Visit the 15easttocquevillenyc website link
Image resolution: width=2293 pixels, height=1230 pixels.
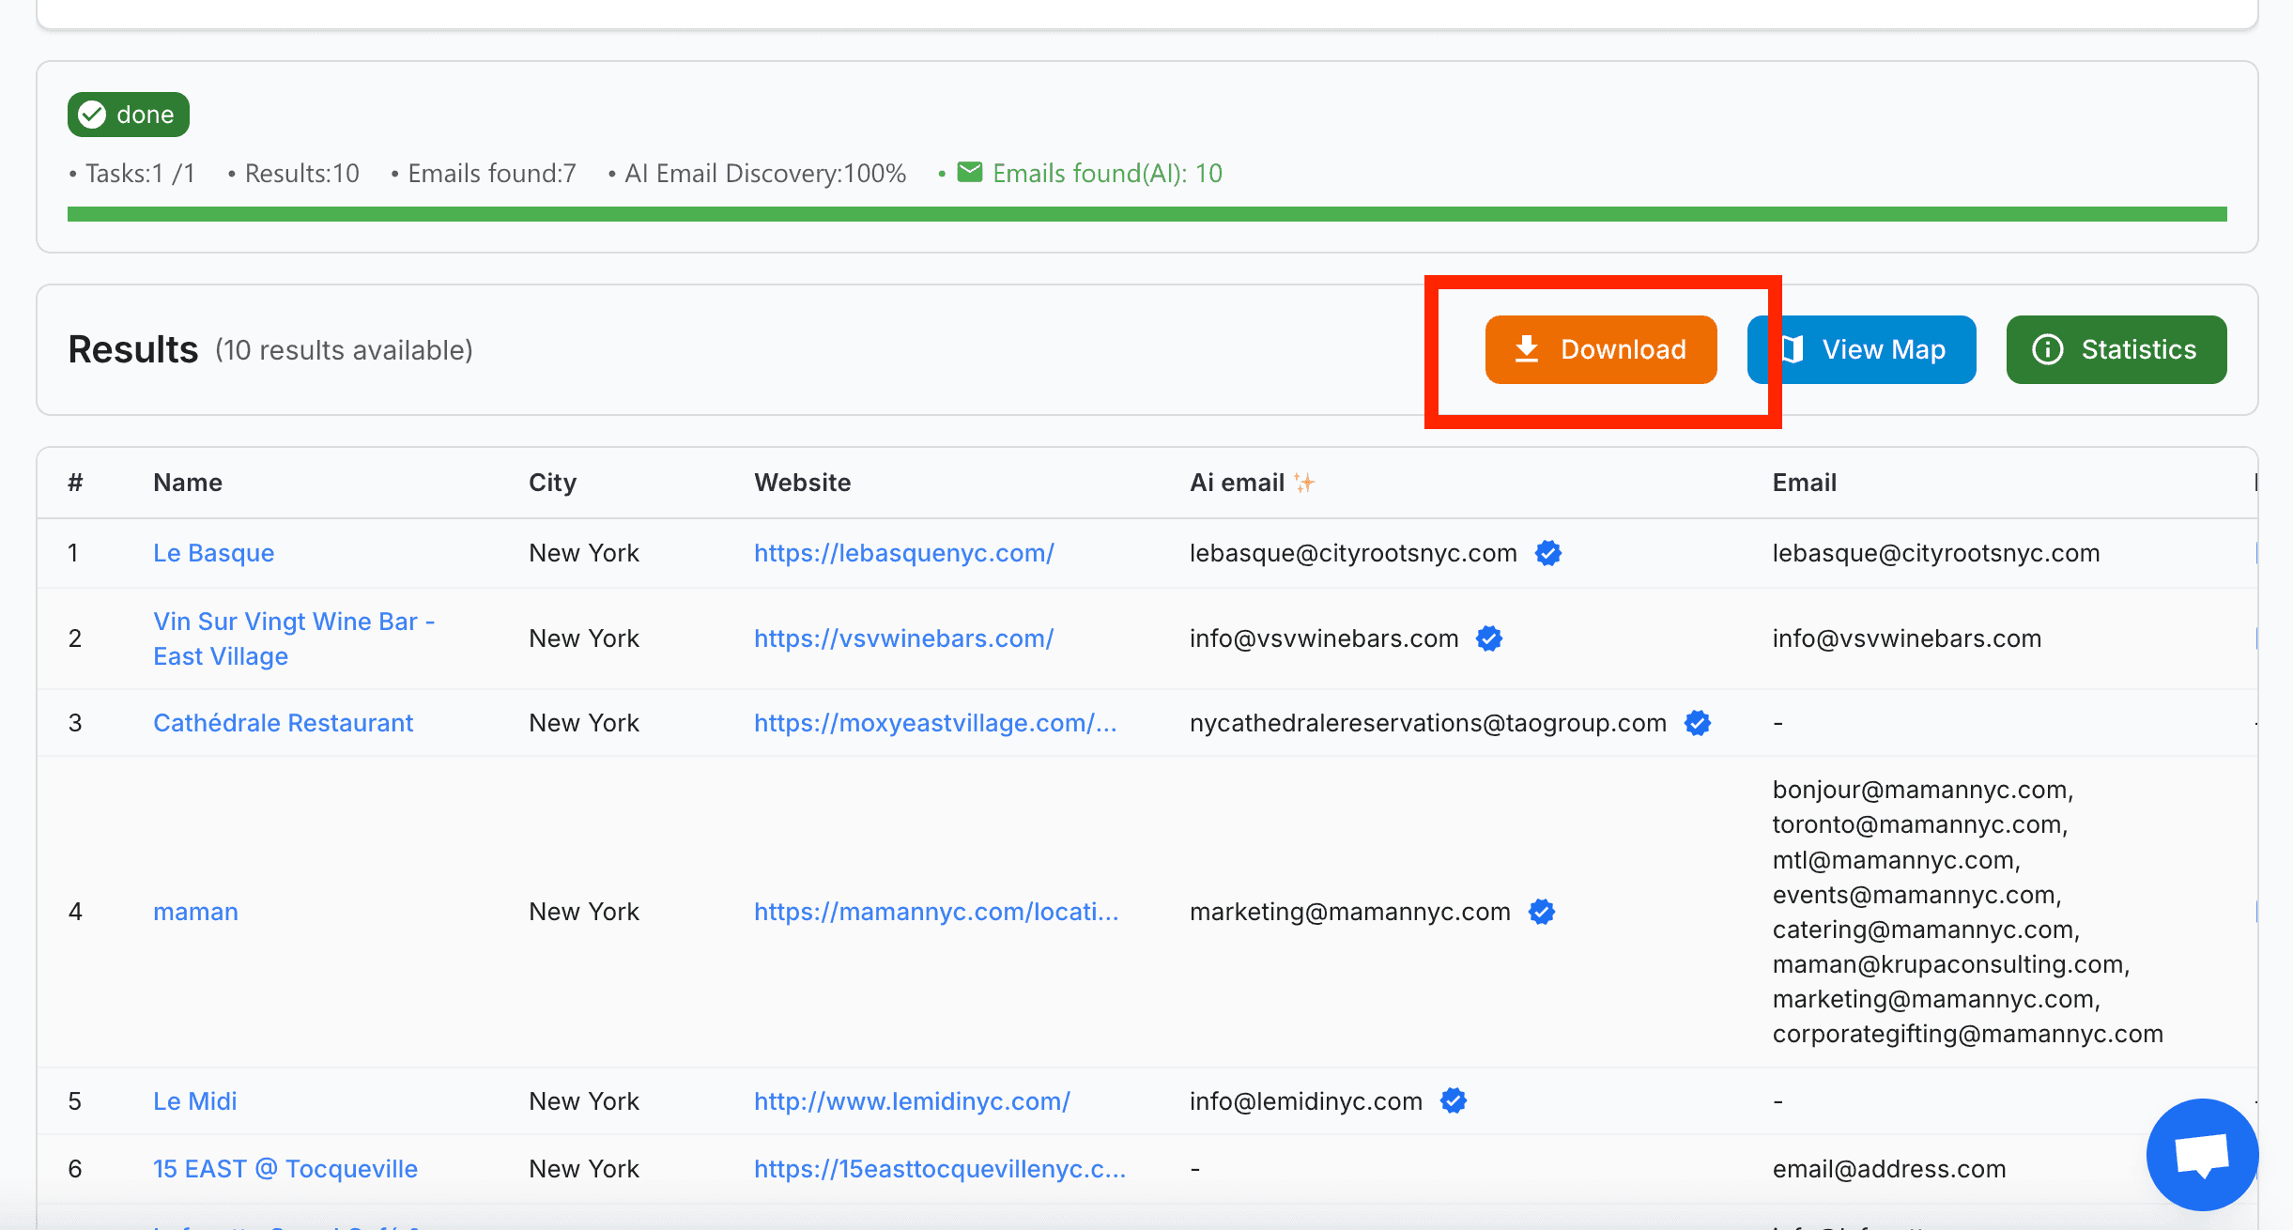(940, 1169)
